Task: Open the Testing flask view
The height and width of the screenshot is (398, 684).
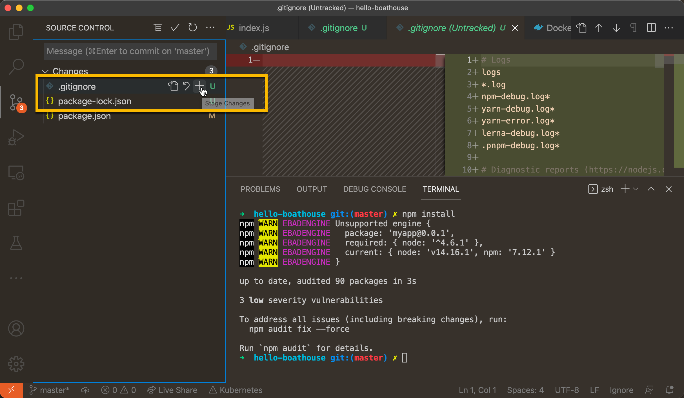Action: pyautogui.click(x=16, y=243)
